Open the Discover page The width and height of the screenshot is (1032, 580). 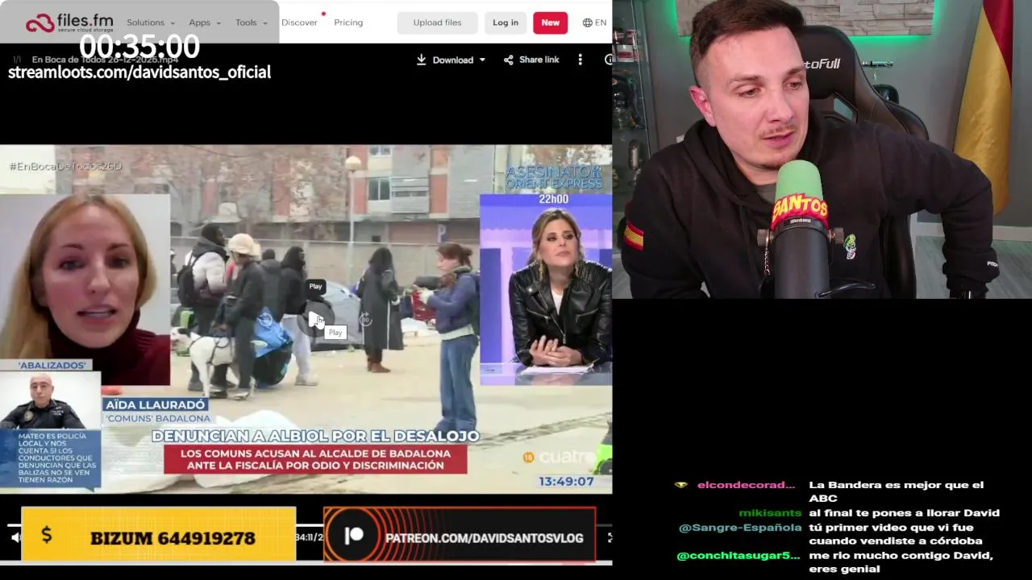[x=299, y=23]
